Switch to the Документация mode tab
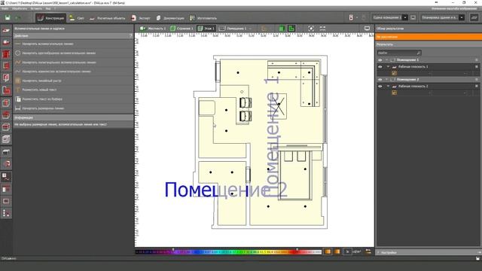The height and width of the screenshot is (271, 482). [x=170, y=18]
